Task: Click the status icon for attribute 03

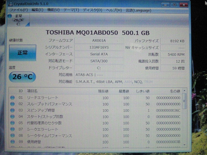Action: click(x=12, y=110)
